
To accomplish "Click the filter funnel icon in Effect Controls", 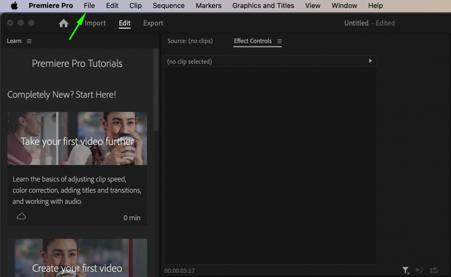I will pyautogui.click(x=405, y=269).
